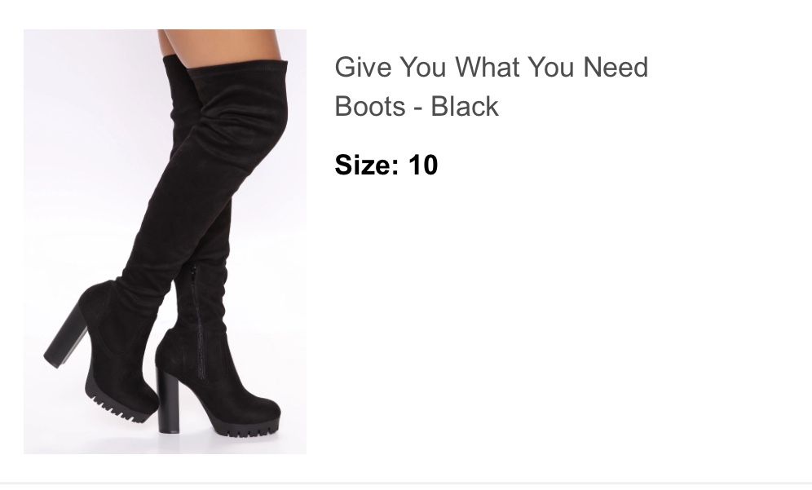Click the gray divider line below the product
Screen dimensions: 812x490
click(406, 483)
